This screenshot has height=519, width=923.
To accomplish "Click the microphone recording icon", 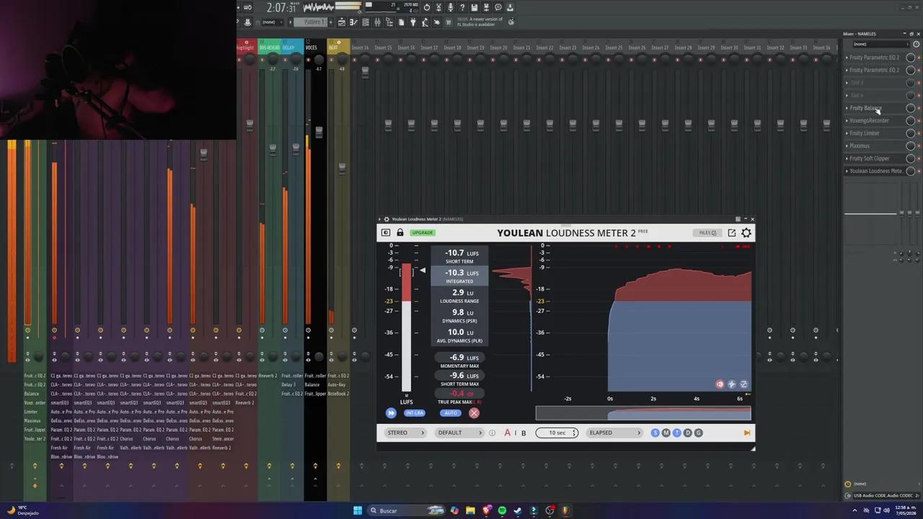I will pyautogui.click(x=451, y=8).
